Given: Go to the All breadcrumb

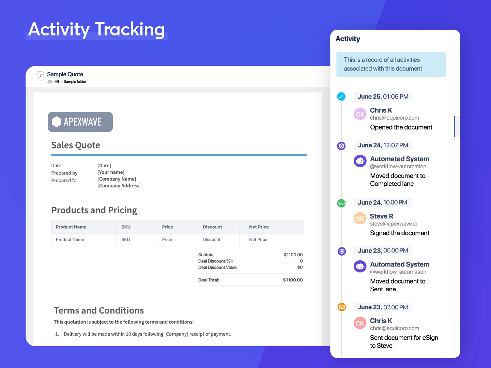Looking at the screenshot, I should [57, 82].
